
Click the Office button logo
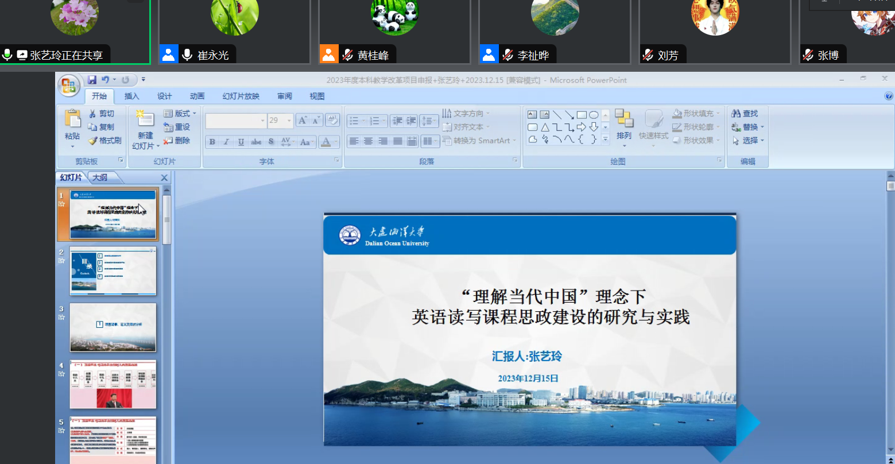point(69,86)
